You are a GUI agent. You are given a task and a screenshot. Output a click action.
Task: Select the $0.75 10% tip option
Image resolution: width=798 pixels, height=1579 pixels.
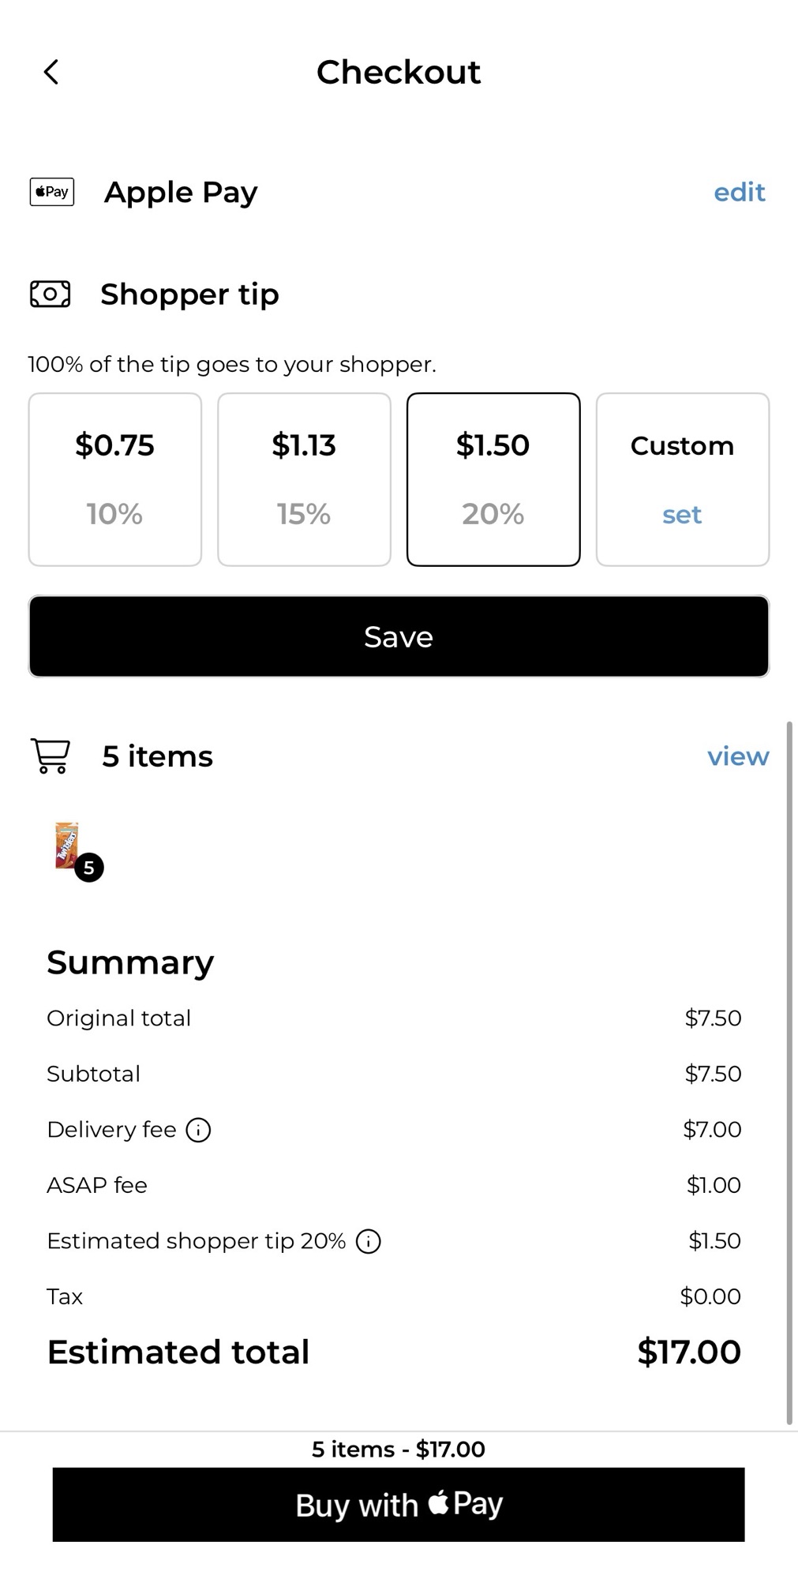tap(115, 479)
